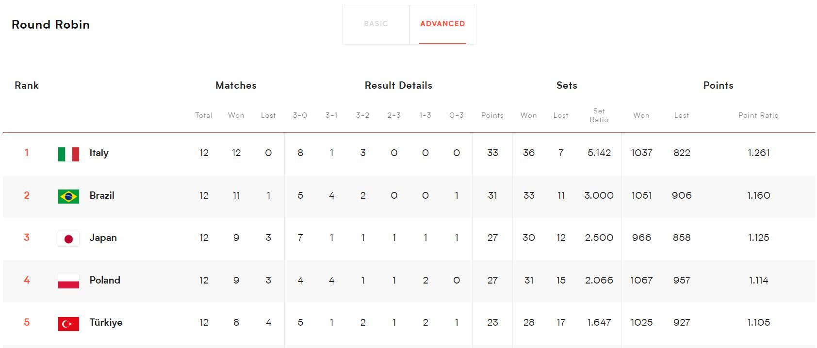Click the Türkiye flag icon
Image resolution: width=817 pixels, height=348 pixels.
point(68,324)
